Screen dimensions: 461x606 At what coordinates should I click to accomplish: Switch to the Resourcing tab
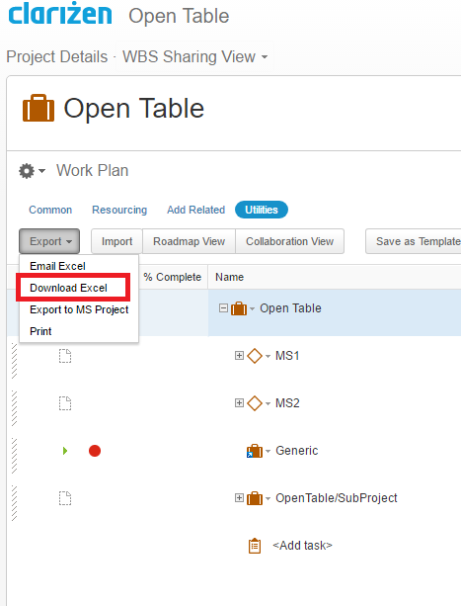pos(119,210)
